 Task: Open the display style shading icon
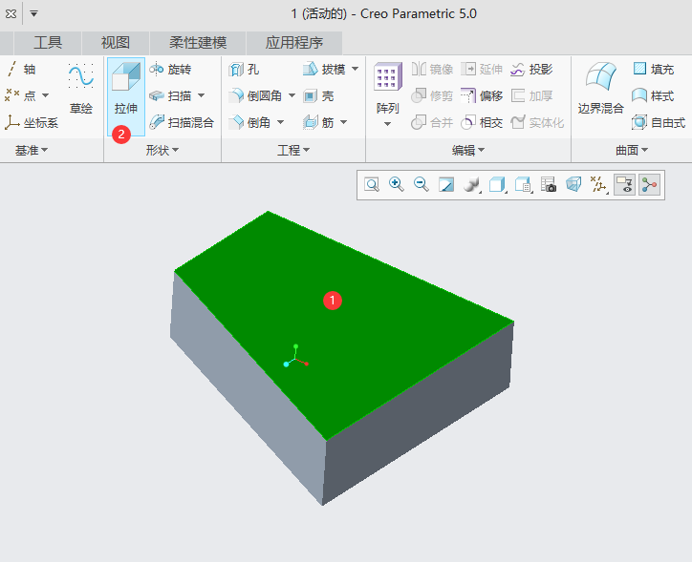(x=471, y=184)
